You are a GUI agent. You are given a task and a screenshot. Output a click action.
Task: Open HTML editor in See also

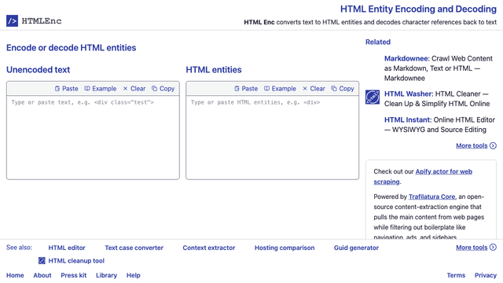tap(67, 248)
